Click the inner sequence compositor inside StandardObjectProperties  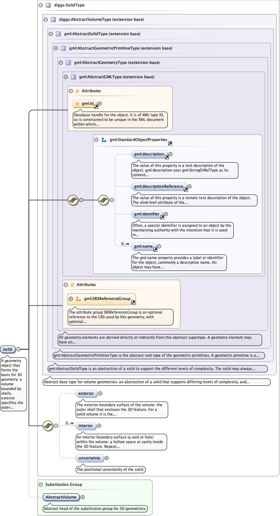click(x=103, y=200)
